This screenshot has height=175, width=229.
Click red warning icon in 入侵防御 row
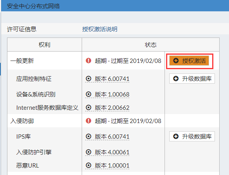click(x=88, y=121)
